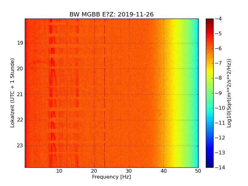
Task: Click the x-axis tick label 50
Action: click(x=198, y=171)
